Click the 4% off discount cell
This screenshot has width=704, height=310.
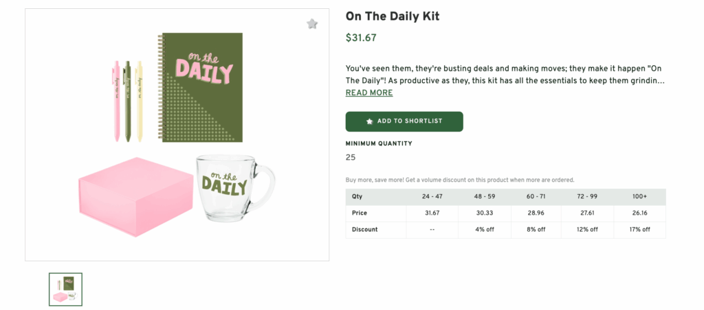(484, 229)
